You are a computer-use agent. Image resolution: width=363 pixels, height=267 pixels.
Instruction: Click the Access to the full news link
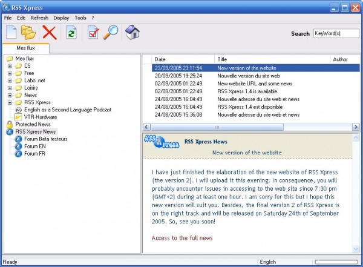(182, 238)
